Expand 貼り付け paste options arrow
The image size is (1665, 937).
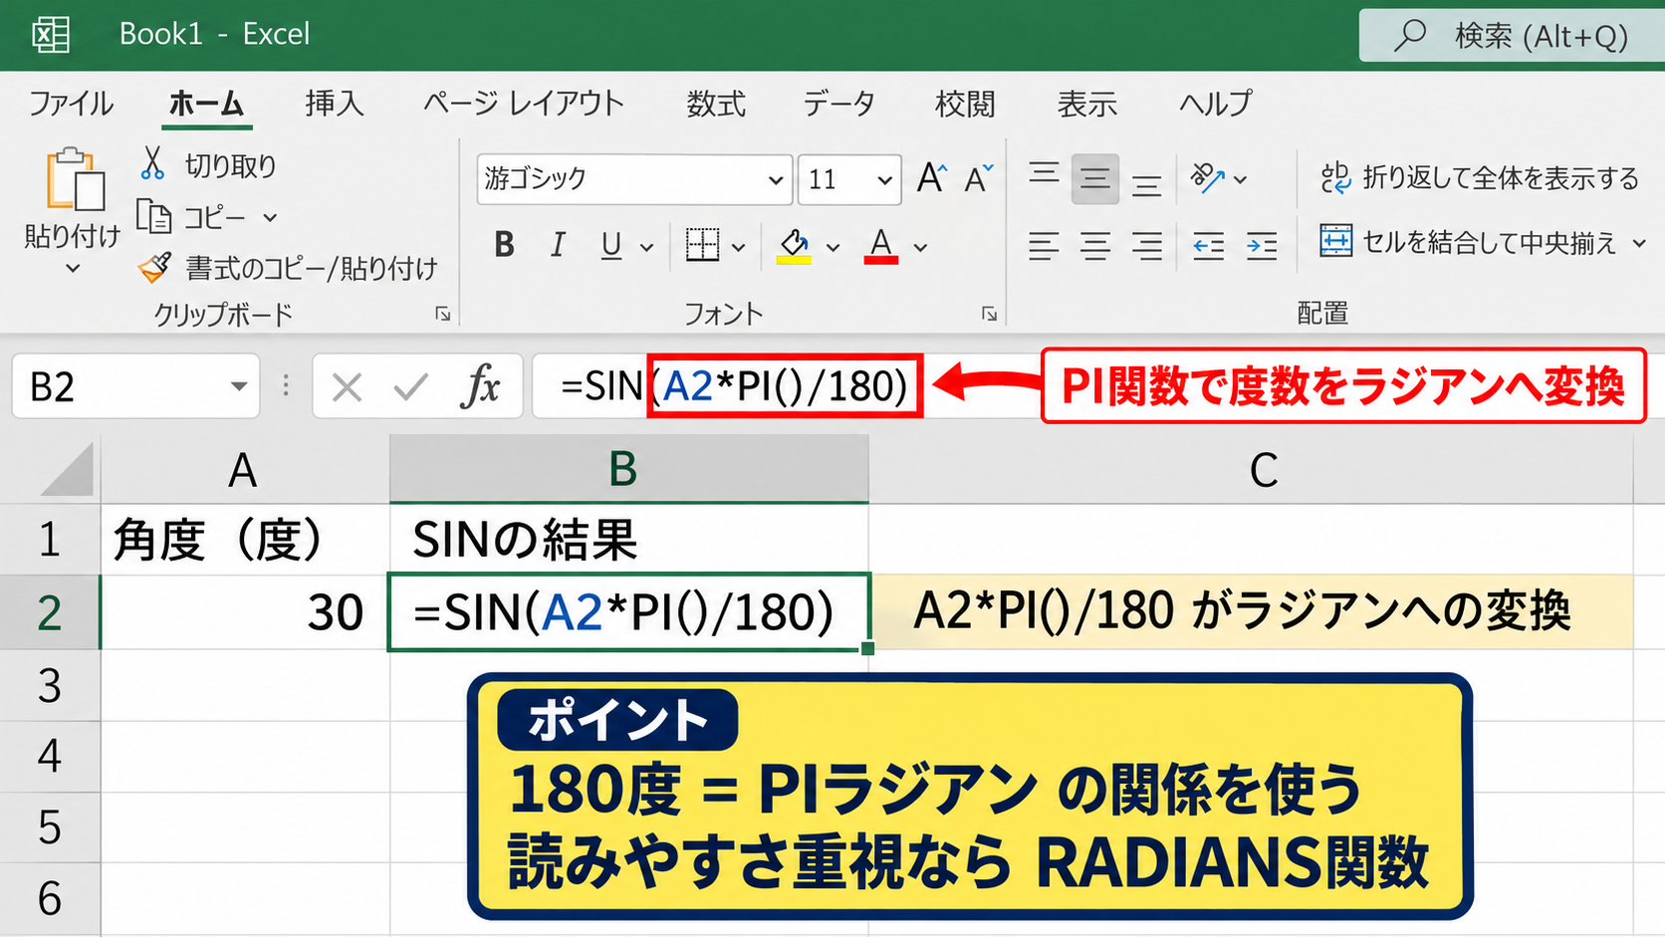click(72, 269)
